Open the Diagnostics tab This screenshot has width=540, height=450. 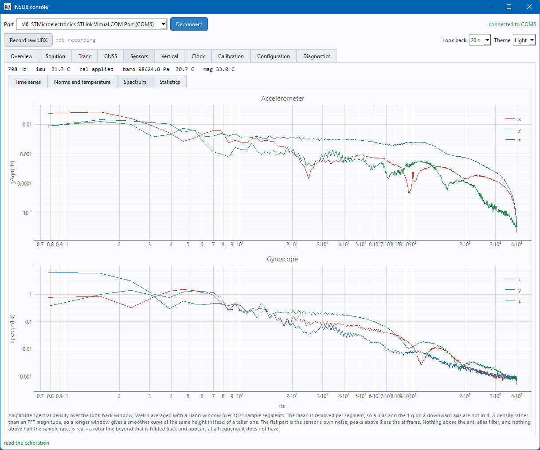(x=317, y=56)
